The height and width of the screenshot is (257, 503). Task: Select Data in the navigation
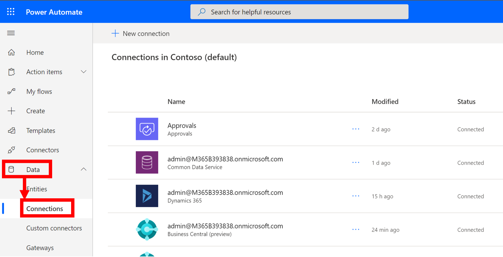pos(33,169)
